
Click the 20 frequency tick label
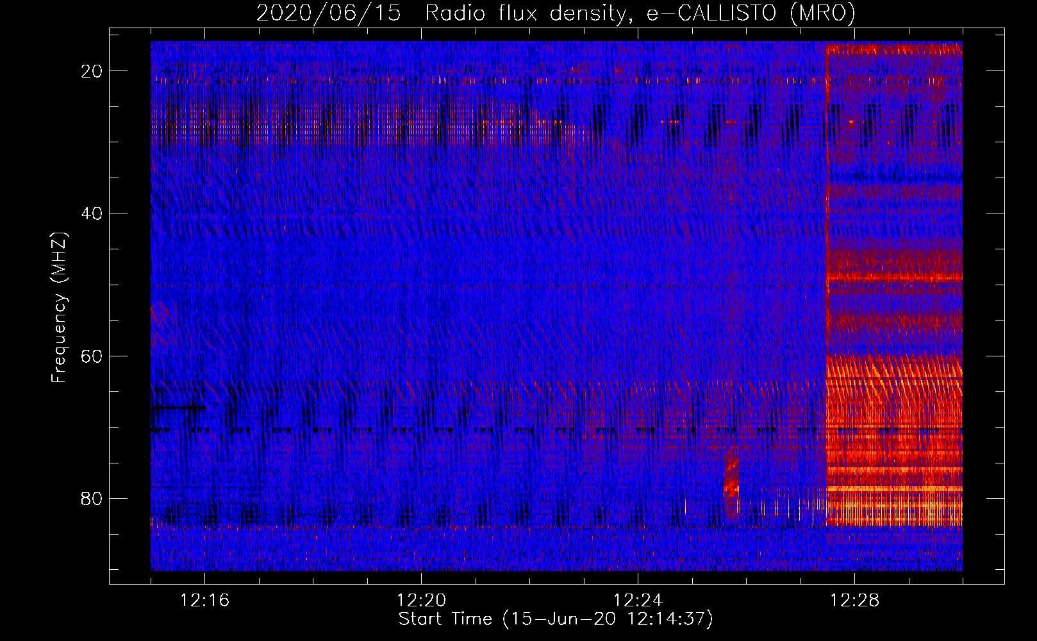92,71
